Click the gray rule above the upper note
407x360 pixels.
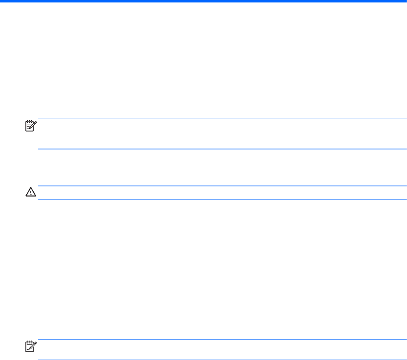(x=222, y=119)
